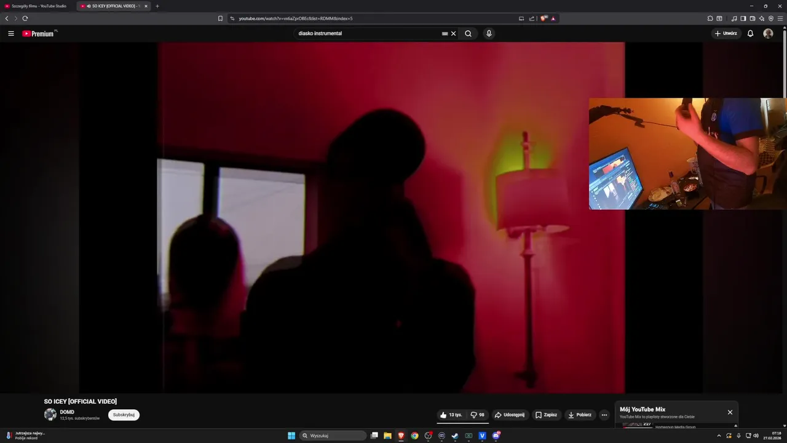The width and height of the screenshot is (787, 443).
Task: Open the browser main menu
Action: (780, 18)
